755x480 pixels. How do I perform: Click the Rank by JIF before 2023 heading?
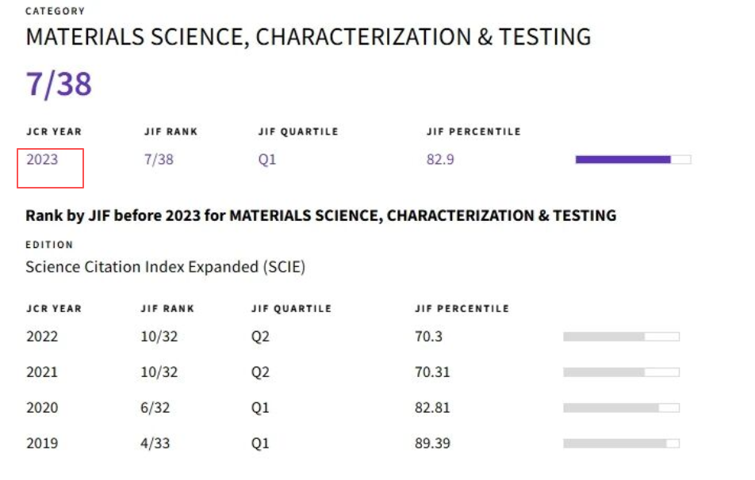[320, 215]
